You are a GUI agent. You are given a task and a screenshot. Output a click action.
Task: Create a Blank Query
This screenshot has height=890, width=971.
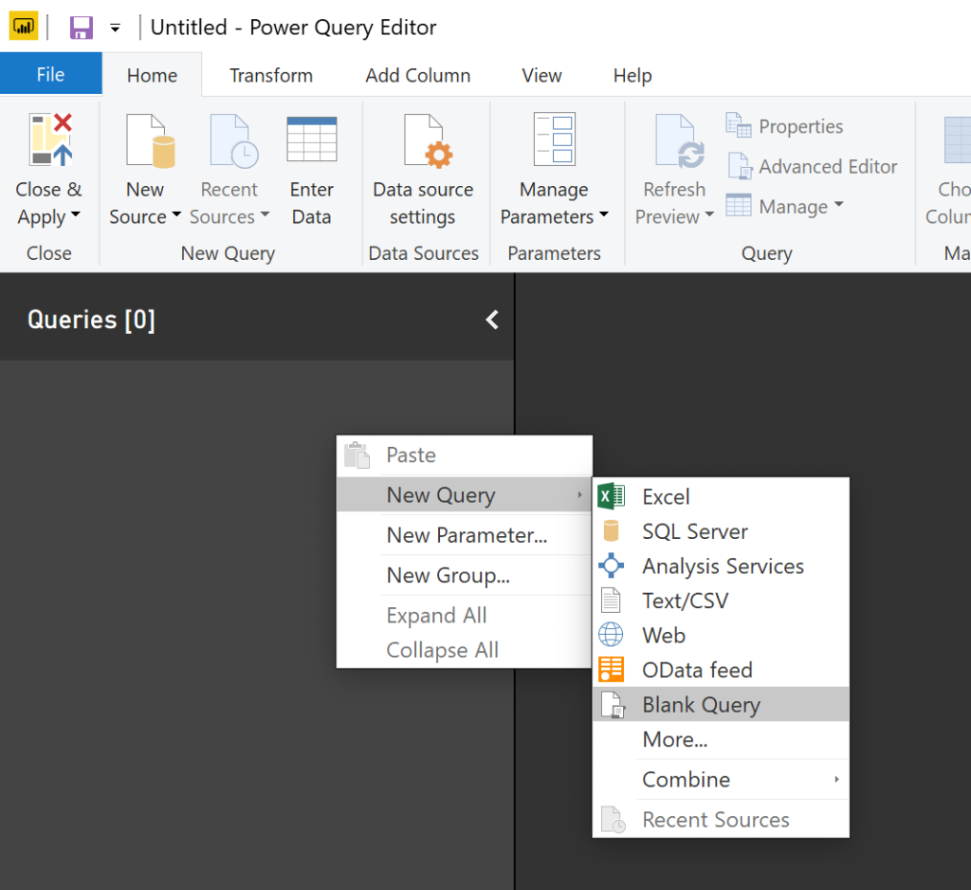[702, 704]
